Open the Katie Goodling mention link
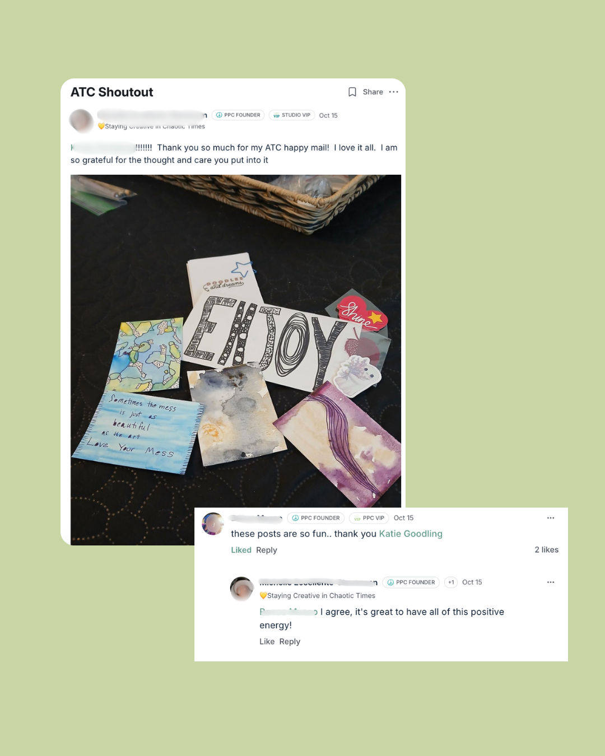 pos(411,534)
